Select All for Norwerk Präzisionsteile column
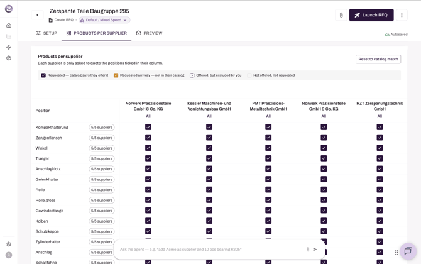Screen dimensions: 421x264 (324, 116)
